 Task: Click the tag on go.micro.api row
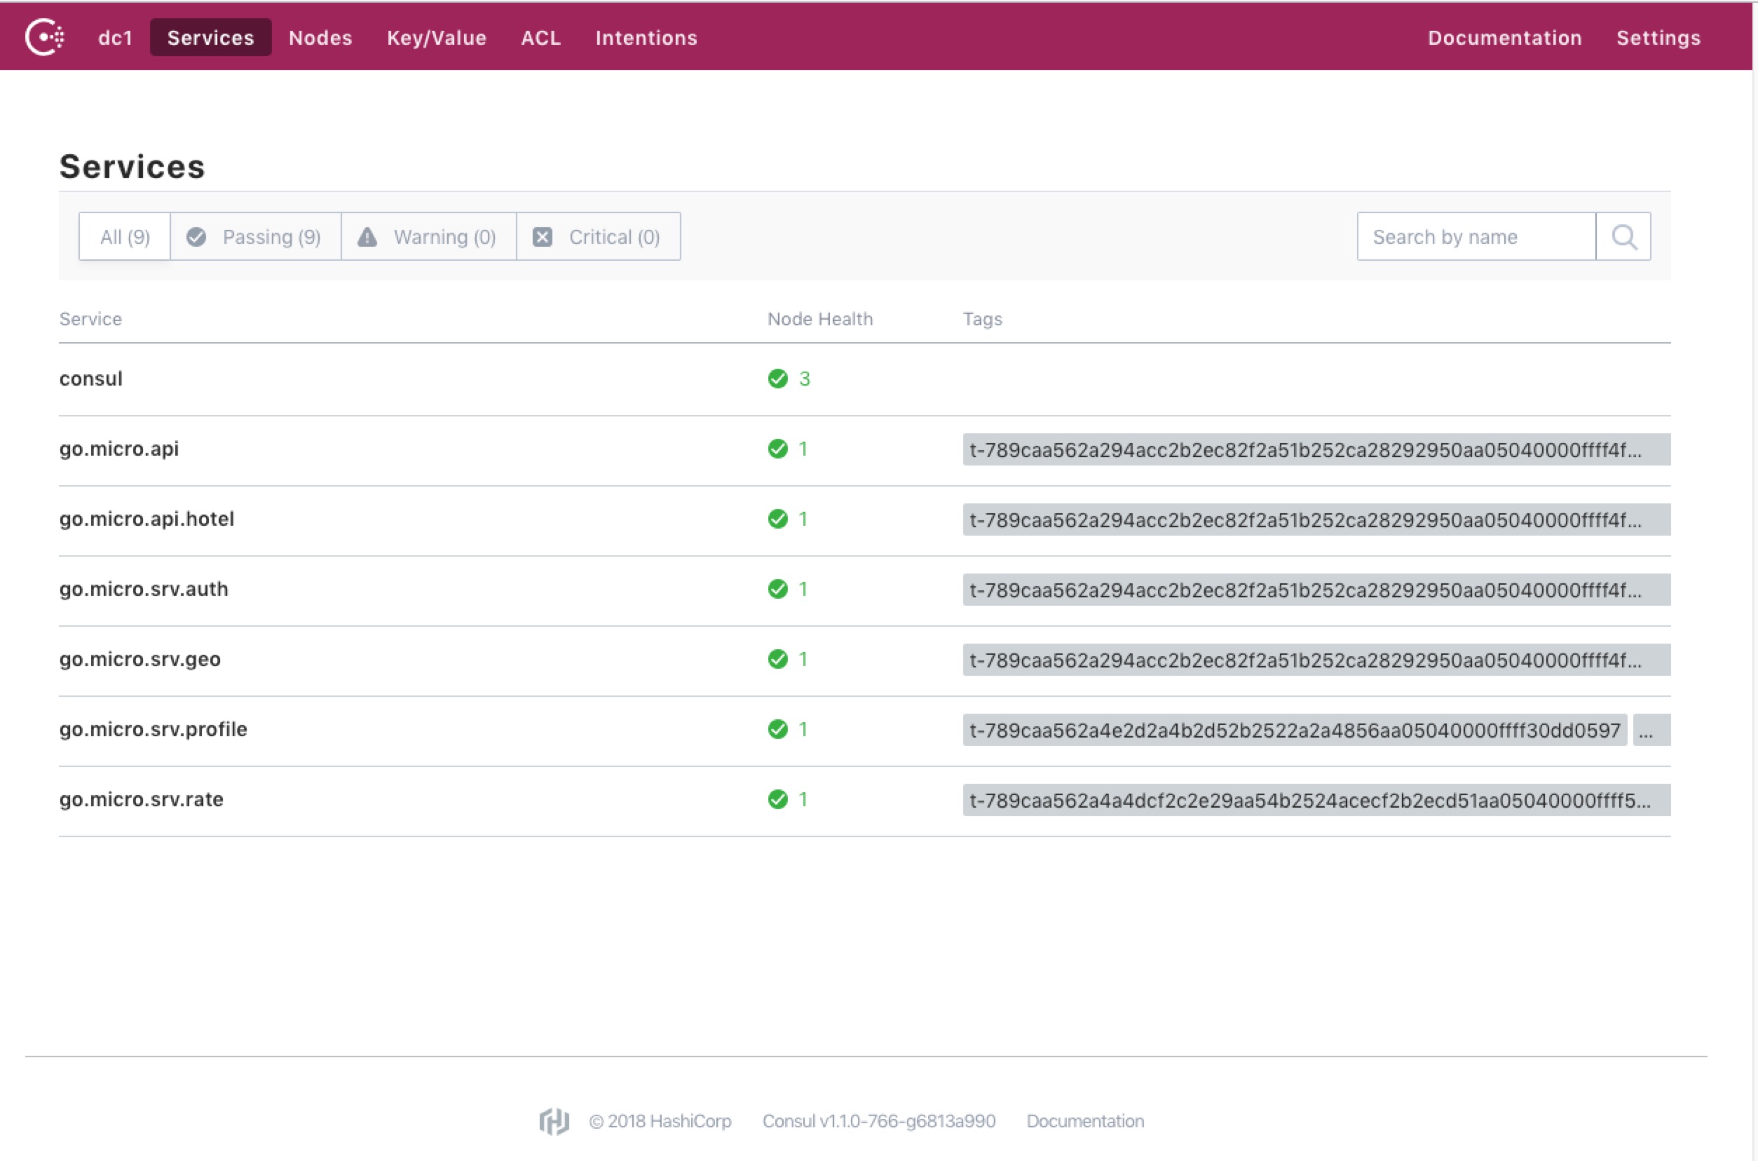point(1317,449)
